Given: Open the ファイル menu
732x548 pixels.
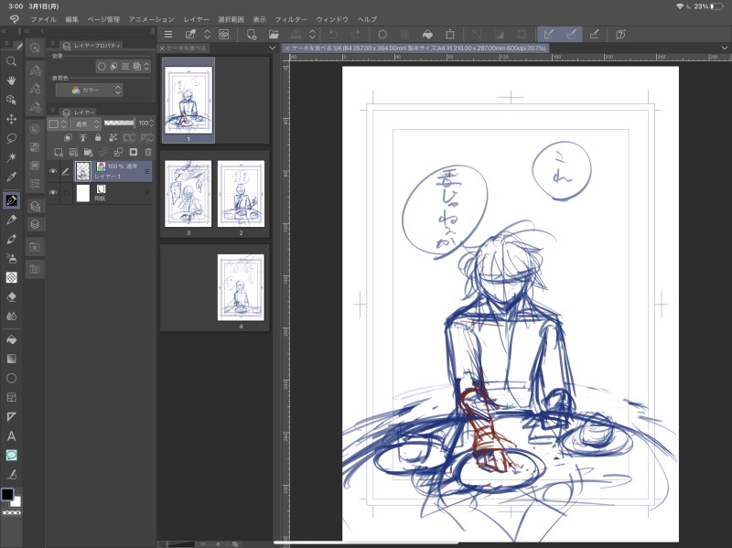Looking at the screenshot, I should click(43, 19).
